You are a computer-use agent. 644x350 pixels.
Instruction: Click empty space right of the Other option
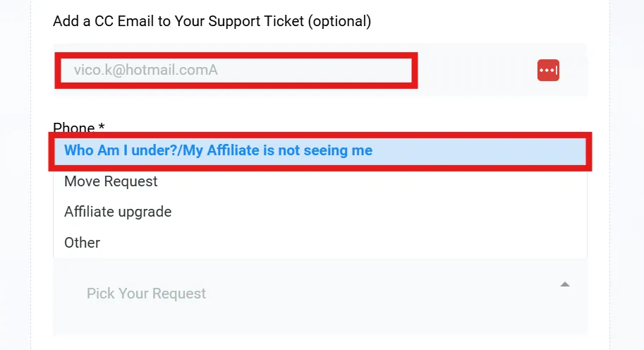pos(341,243)
